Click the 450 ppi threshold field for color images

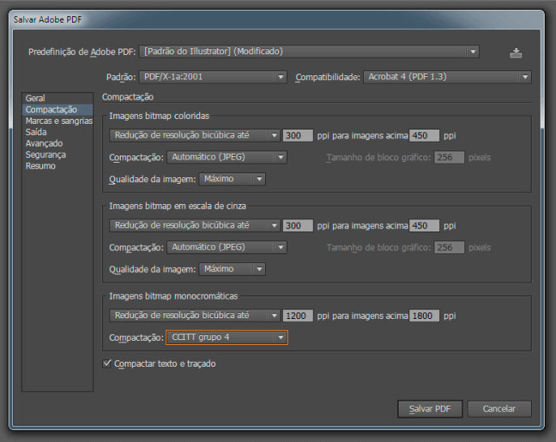pos(424,135)
